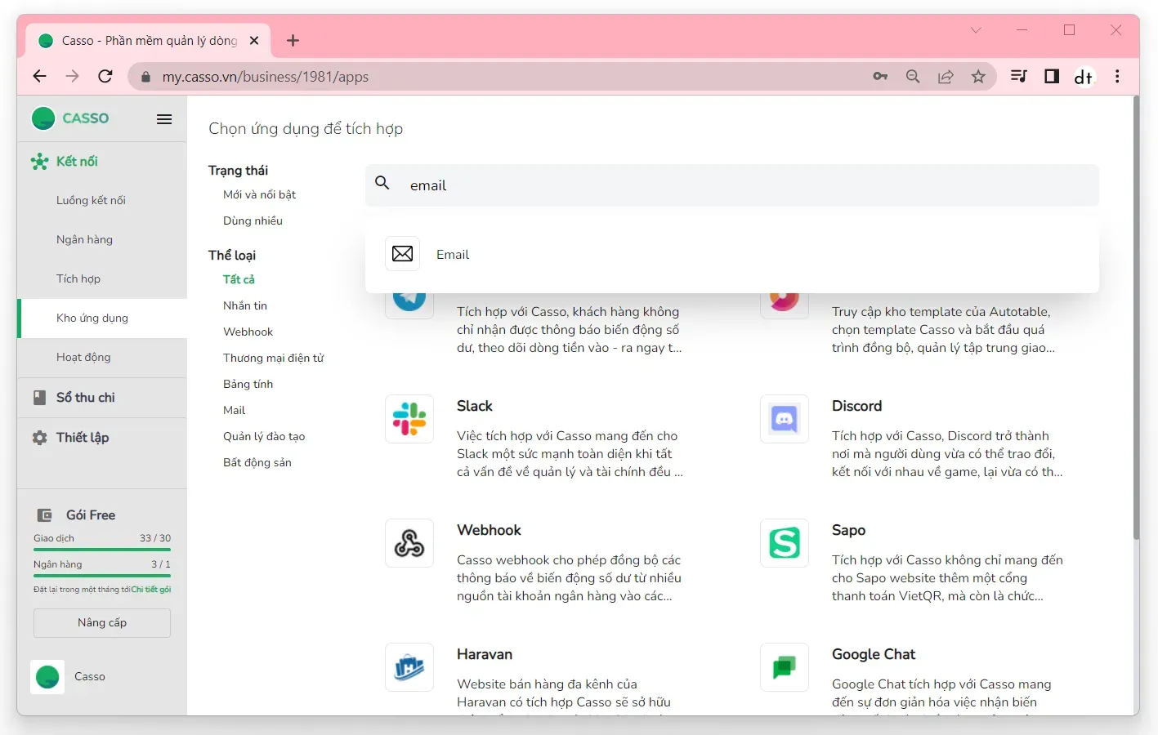Open the Discord app title
Image resolution: width=1158 pixels, height=735 pixels.
tap(856, 406)
